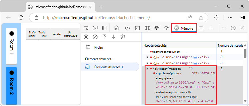This screenshot has height=106, width=249.
Task: Expand ellipsis in first message div
Action: [x=195, y=57]
